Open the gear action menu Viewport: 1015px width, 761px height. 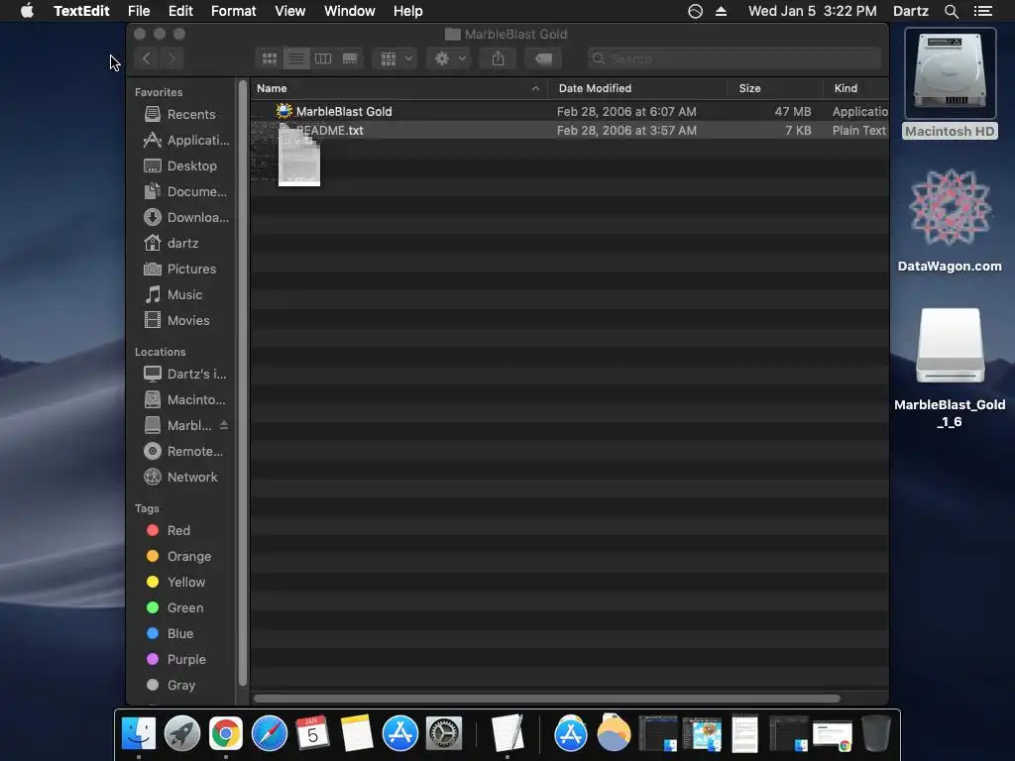point(449,58)
